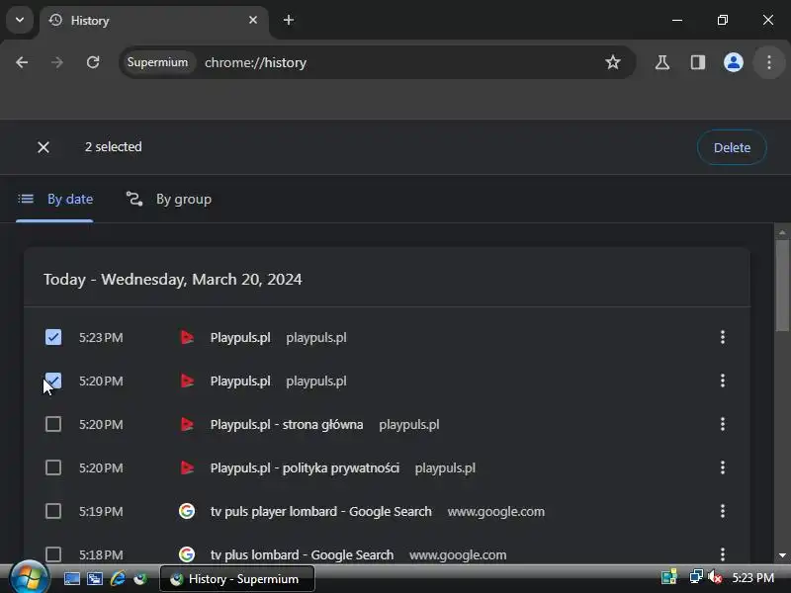This screenshot has width=791, height=593.
Task: Open Playpuls.pl - strona główna link
Action: point(287,425)
